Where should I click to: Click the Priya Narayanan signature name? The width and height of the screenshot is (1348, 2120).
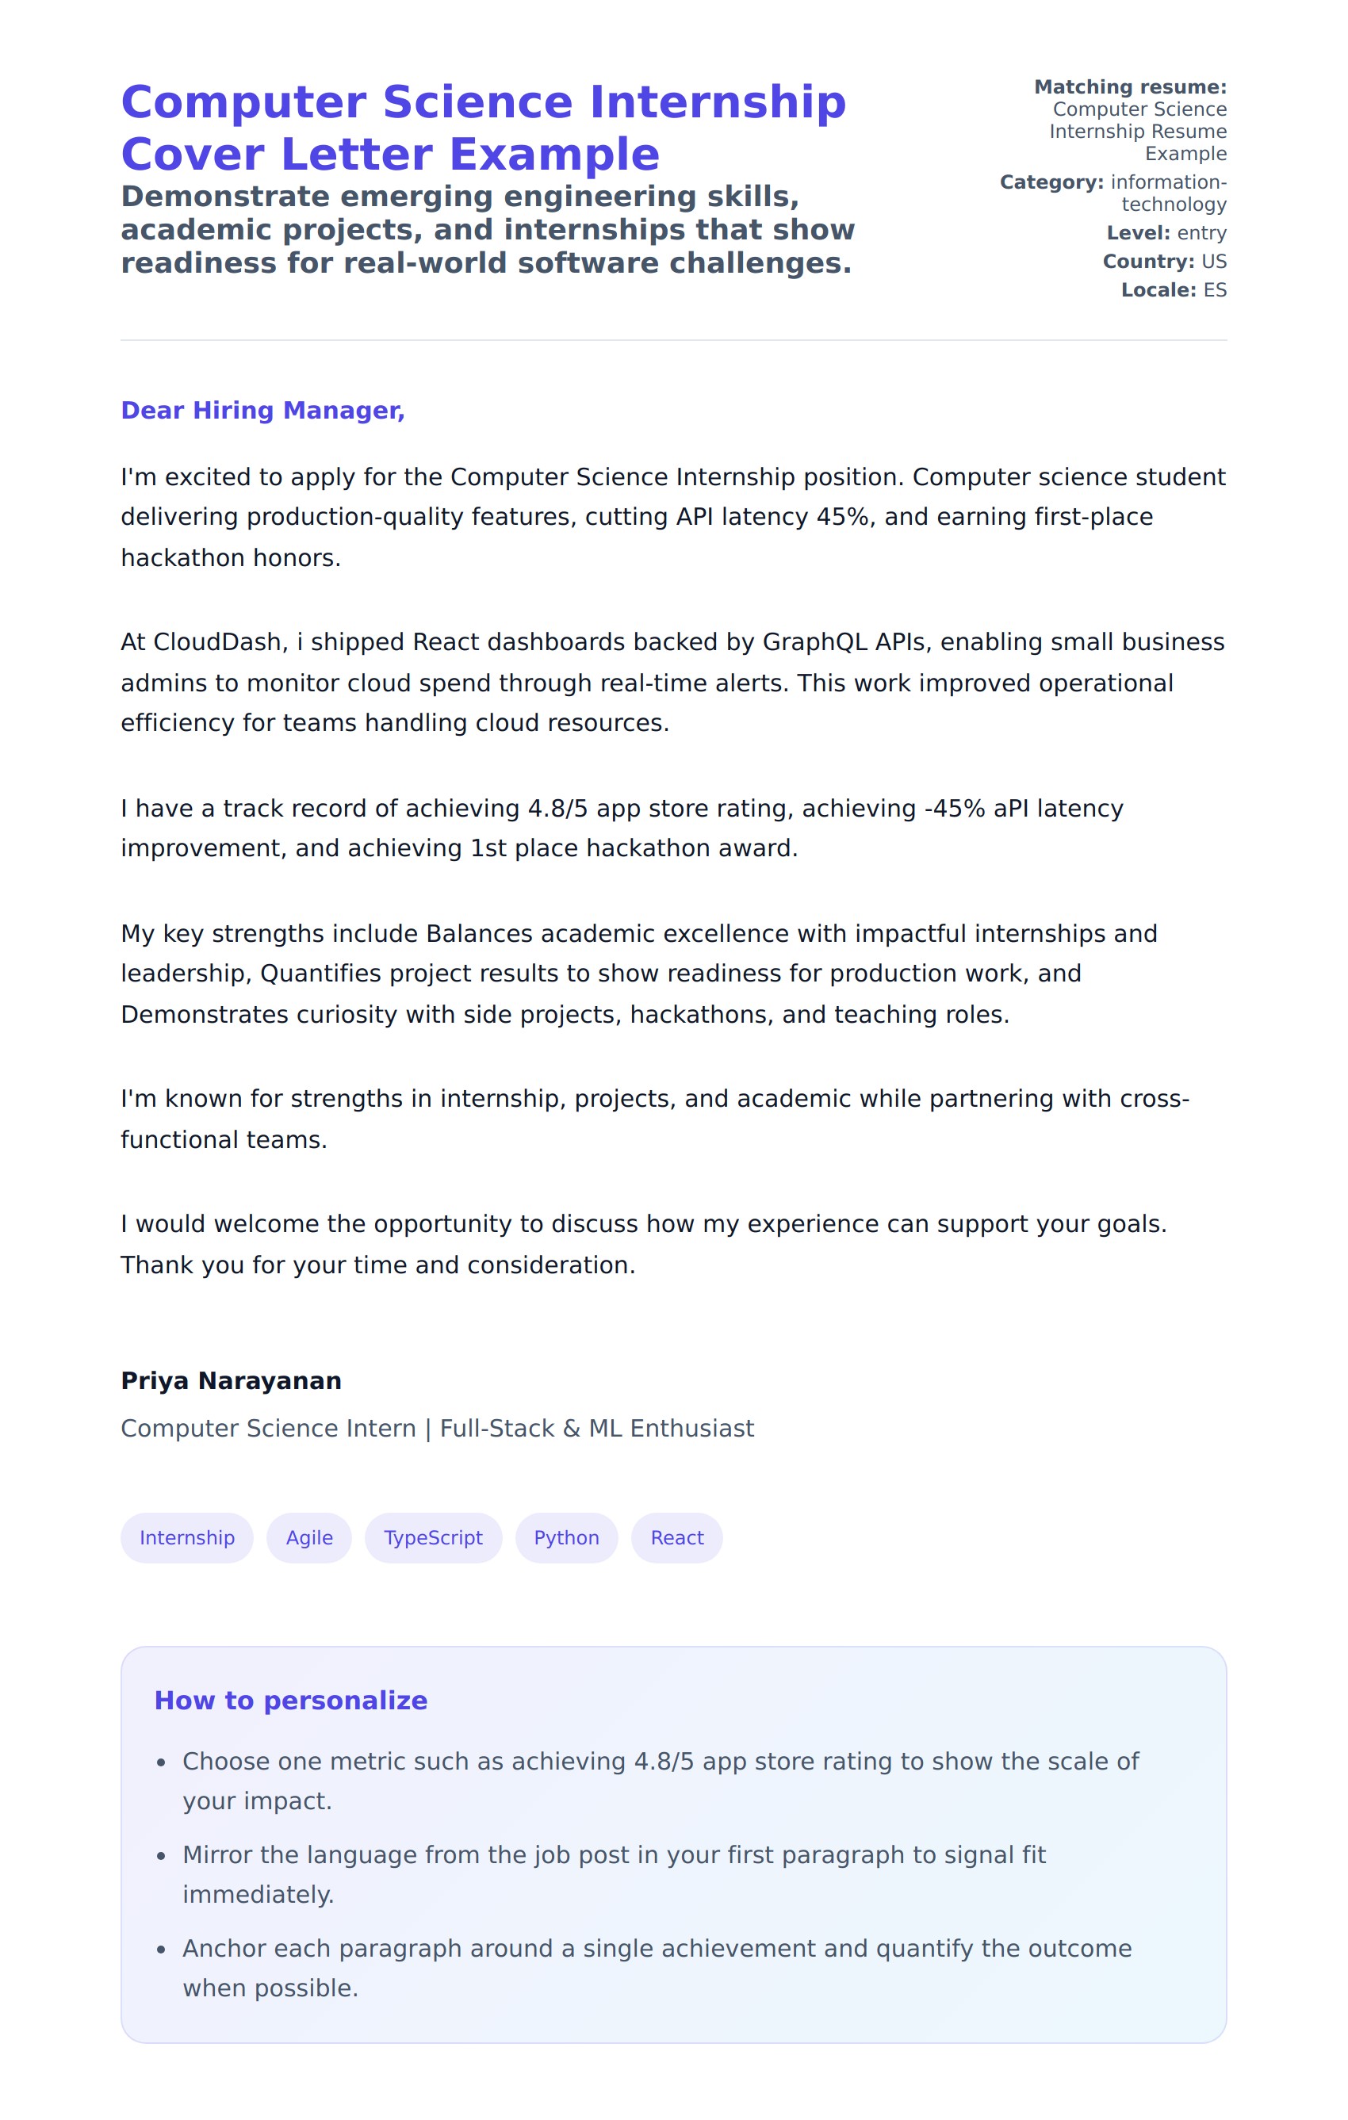tap(231, 1380)
